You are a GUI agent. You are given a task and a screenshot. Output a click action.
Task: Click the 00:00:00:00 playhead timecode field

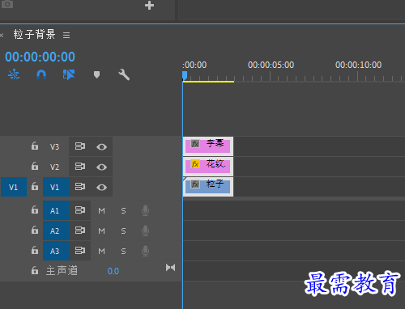(x=40, y=57)
